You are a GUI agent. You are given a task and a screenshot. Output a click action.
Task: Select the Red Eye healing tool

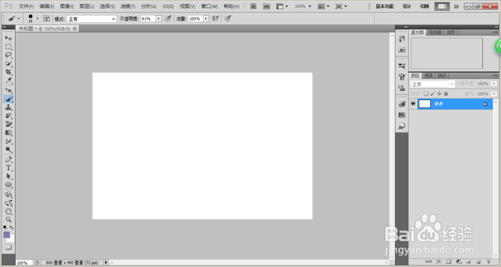9,90
